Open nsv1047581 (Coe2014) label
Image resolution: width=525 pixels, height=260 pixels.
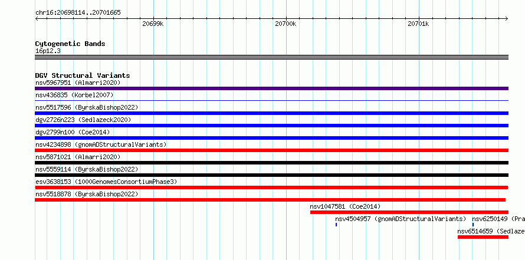(346, 206)
